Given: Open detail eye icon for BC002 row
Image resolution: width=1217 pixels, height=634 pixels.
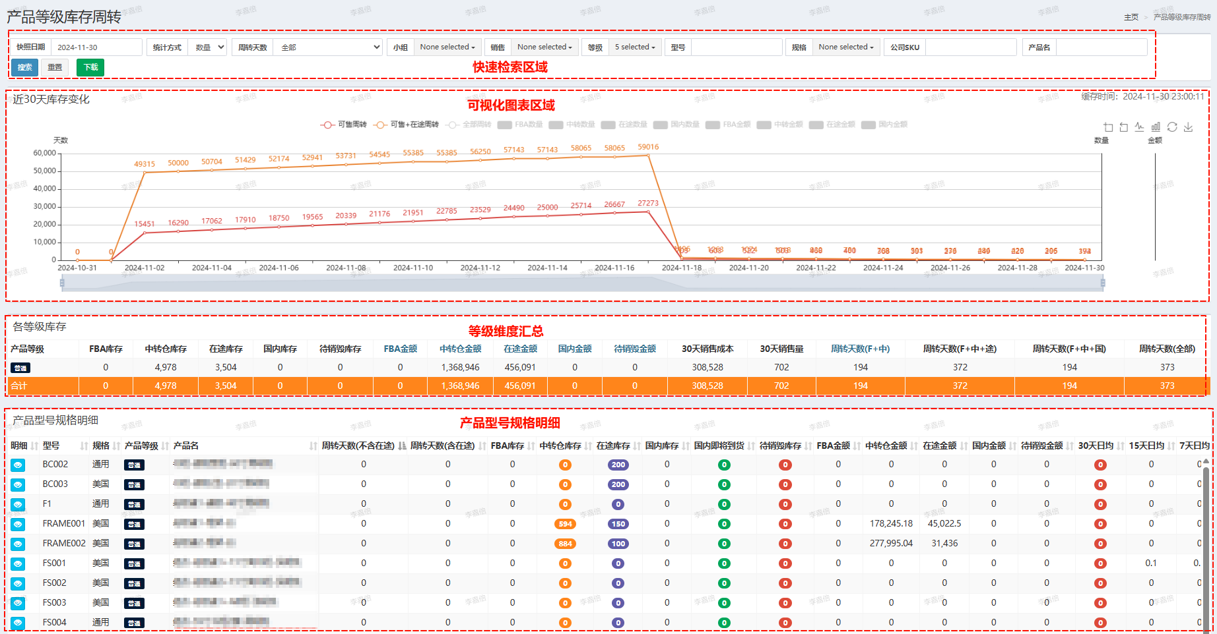Looking at the screenshot, I should click(x=18, y=465).
